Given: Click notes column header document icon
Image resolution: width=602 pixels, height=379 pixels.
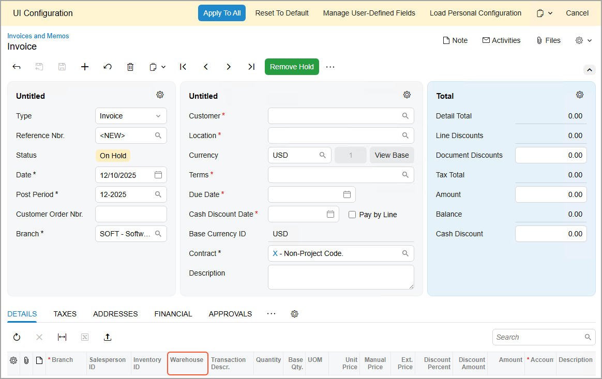Looking at the screenshot, I should coord(39,360).
